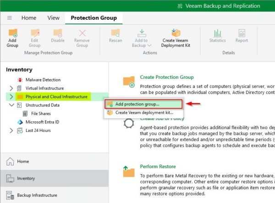This screenshot has height=203, width=275.
Task: Expand Physical and Cloud Infrastructure node
Action: coord(11,97)
